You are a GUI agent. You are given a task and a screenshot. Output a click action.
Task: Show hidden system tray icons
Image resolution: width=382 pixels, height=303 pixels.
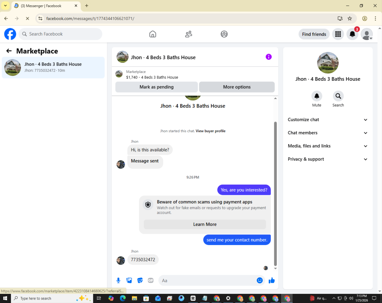point(334,298)
